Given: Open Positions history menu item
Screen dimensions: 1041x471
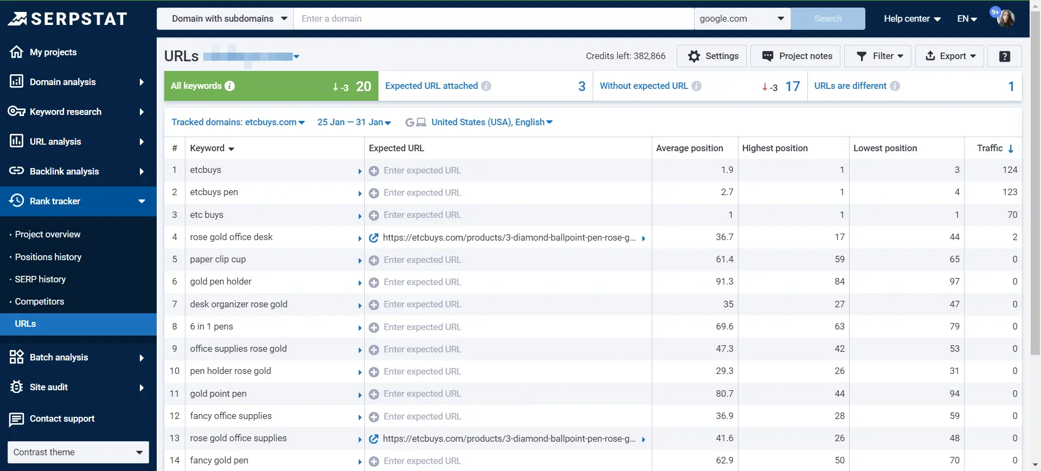Looking at the screenshot, I should click(x=48, y=257).
